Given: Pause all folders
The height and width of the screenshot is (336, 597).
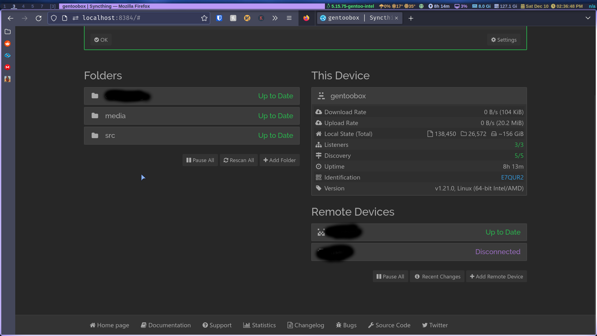Looking at the screenshot, I should coord(200,160).
